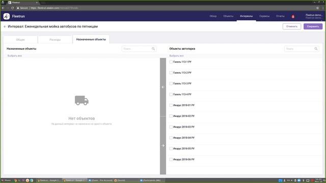Click search icon in assigned objects field

(x=153, y=49)
